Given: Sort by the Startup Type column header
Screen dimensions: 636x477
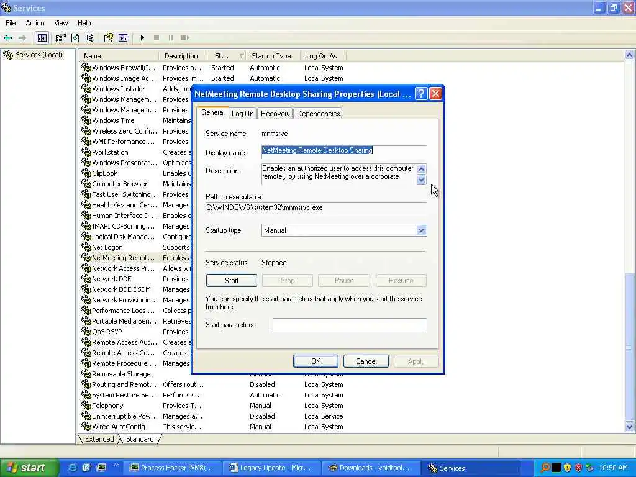Looking at the screenshot, I should point(273,56).
